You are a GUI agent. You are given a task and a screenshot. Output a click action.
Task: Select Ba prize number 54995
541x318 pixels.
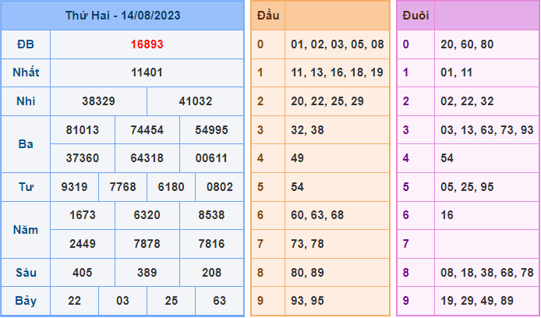click(x=211, y=130)
